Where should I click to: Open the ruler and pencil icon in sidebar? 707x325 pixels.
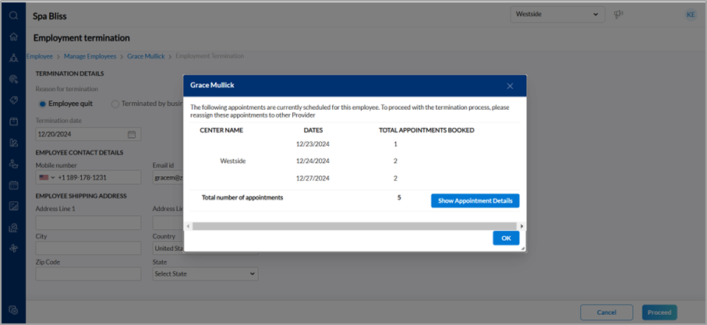coord(13,143)
